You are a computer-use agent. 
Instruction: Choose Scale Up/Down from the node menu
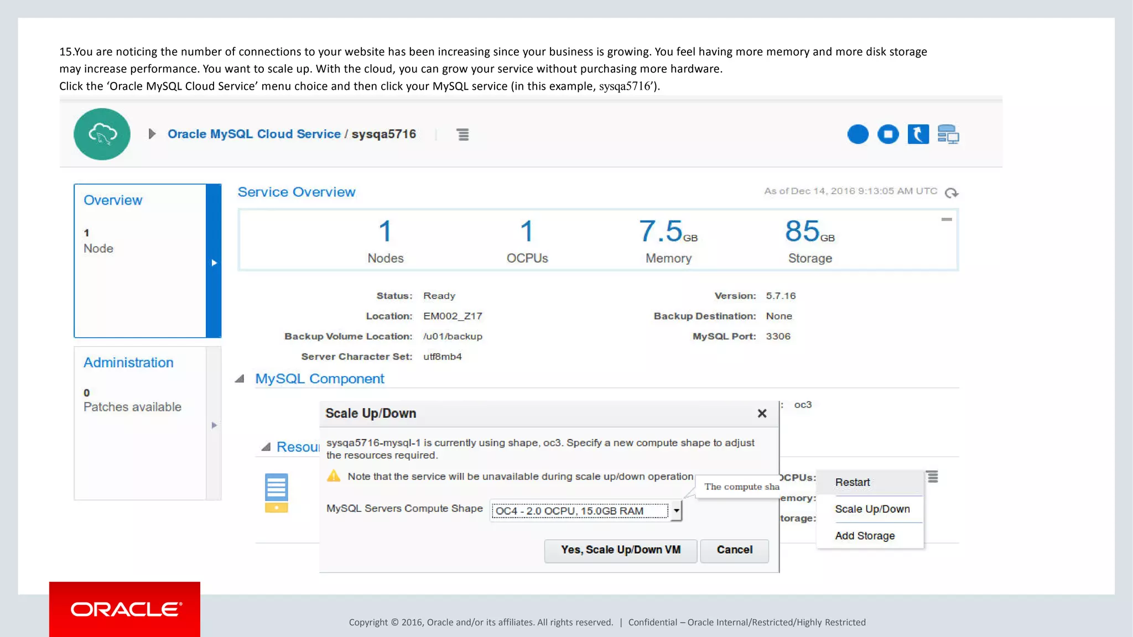pos(870,509)
